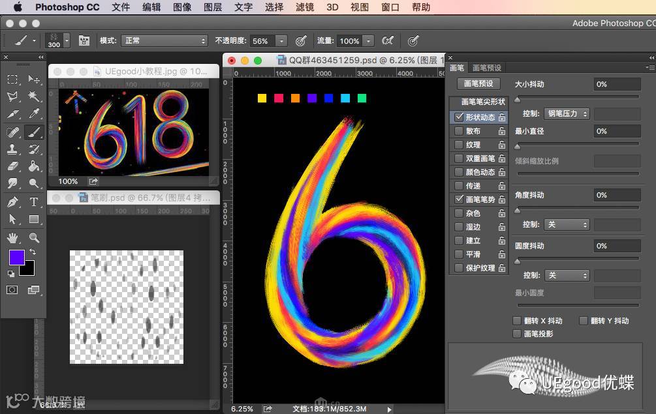Click the 画笔预设 button

pyautogui.click(x=478, y=83)
